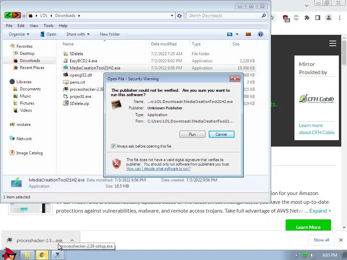Screen dimensions: 347x260
Task: Select Desktop in Favorites
Action: (x=27, y=53)
